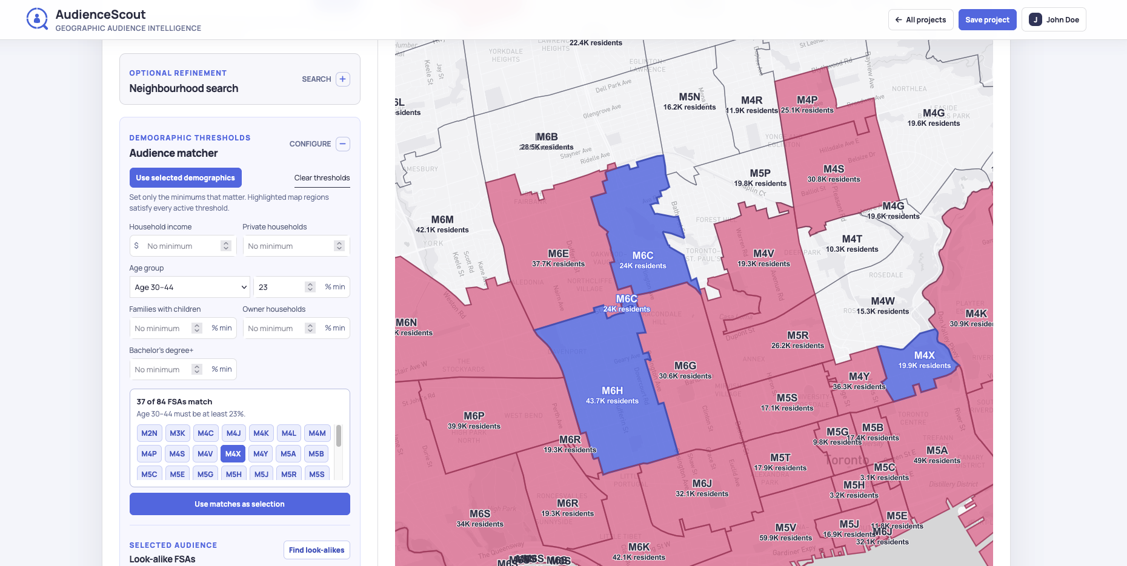This screenshot has height=566, width=1127.
Task: Click the Clear thresholds link
Action: point(322,178)
